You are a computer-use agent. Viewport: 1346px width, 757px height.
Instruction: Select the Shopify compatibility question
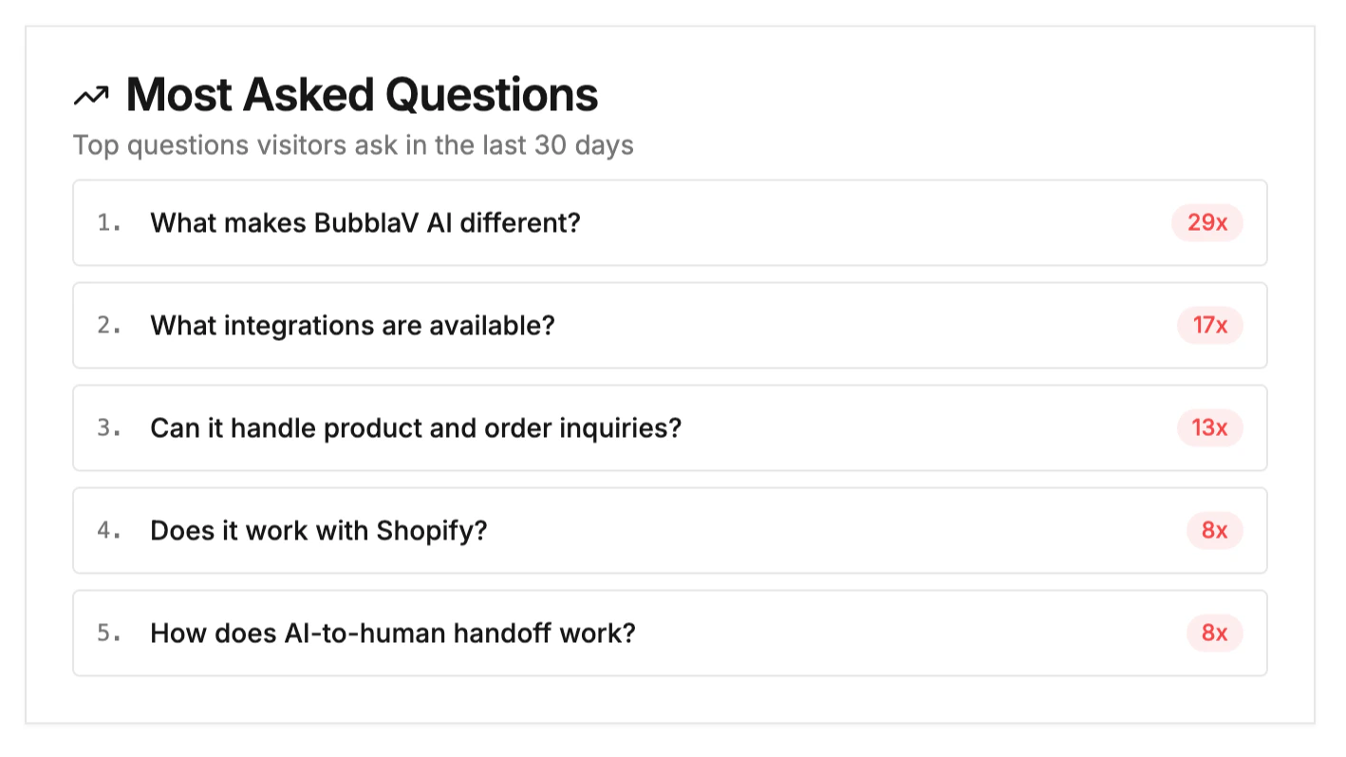click(316, 530)
